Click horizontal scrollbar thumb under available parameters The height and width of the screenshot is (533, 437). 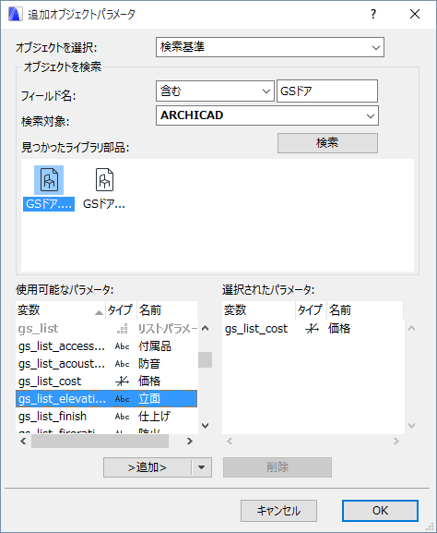[x=100, y=442]
